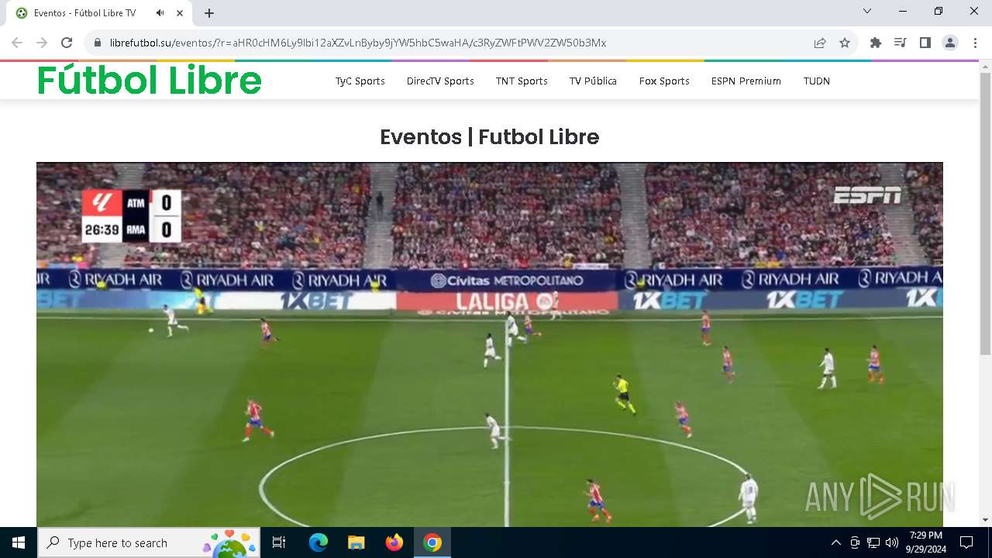Viewport: 992px width, 558px height.
Task: Select the Eventos - Fútbol Libre TV tab
Action: pos(101,13)
